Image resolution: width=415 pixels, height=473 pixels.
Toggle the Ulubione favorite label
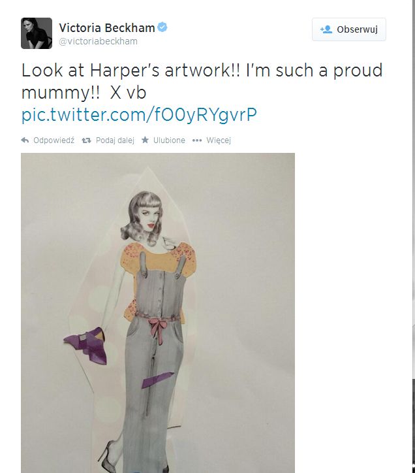[x=168, y=140]
